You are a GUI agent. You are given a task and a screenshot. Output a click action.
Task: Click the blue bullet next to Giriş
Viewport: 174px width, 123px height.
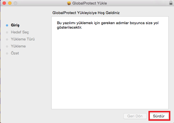pyautogui.click(x=7, y=25)
